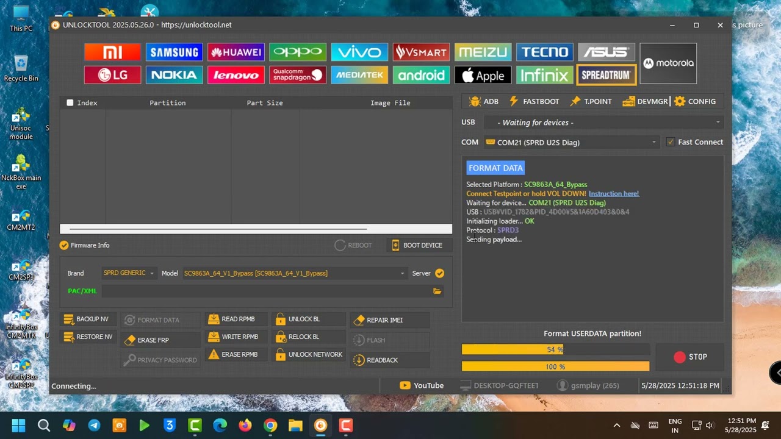Launch Chrome from the taskbar
Image resolution: width=781 pixels, height=439 pixels.
coord(270,426)
